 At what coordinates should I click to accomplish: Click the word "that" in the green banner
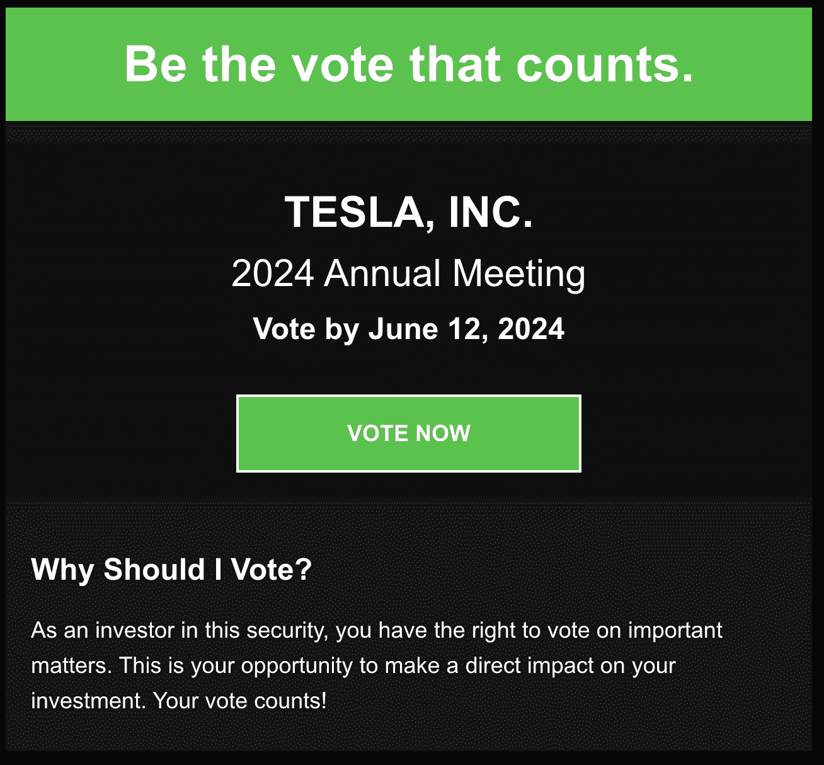[455, 64]
